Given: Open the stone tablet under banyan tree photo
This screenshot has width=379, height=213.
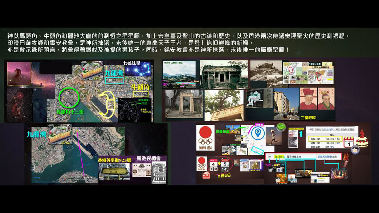Looking at the screenshot, I should point(224,105).
